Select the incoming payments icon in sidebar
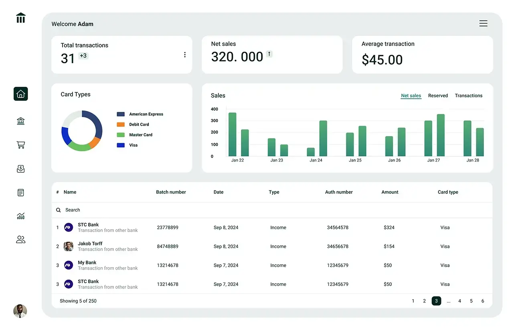This screenshot has height=330, width=512. (20, 168)
